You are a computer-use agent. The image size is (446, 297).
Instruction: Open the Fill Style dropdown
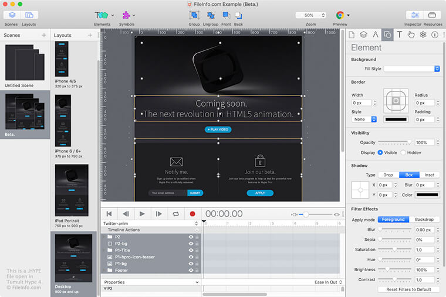coord(412,69)
